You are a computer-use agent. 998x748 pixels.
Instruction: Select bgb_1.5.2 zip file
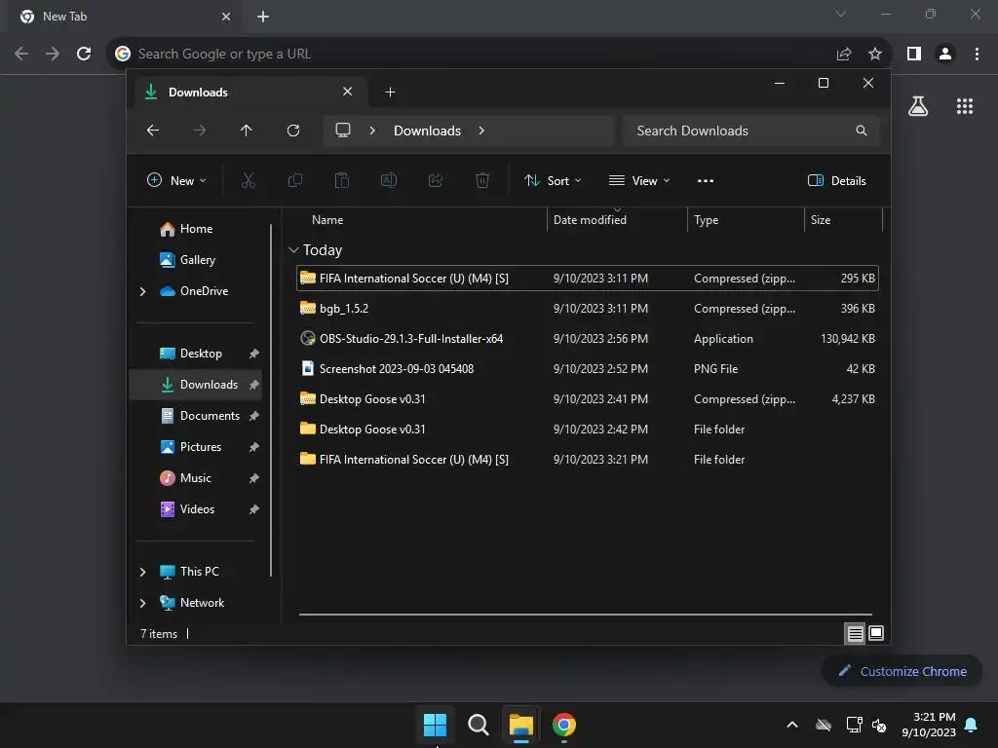588,309
